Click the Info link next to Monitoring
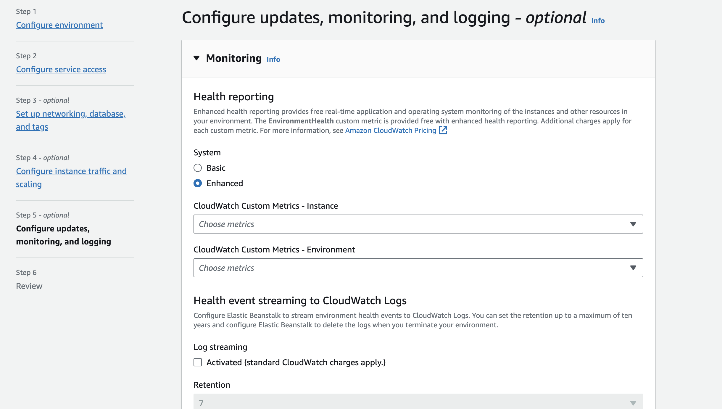722x409 pixels. [x=273, y=59]
